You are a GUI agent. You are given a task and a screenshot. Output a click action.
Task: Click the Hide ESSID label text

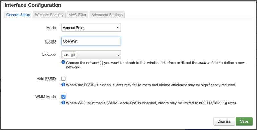click(x=46, y=79)
